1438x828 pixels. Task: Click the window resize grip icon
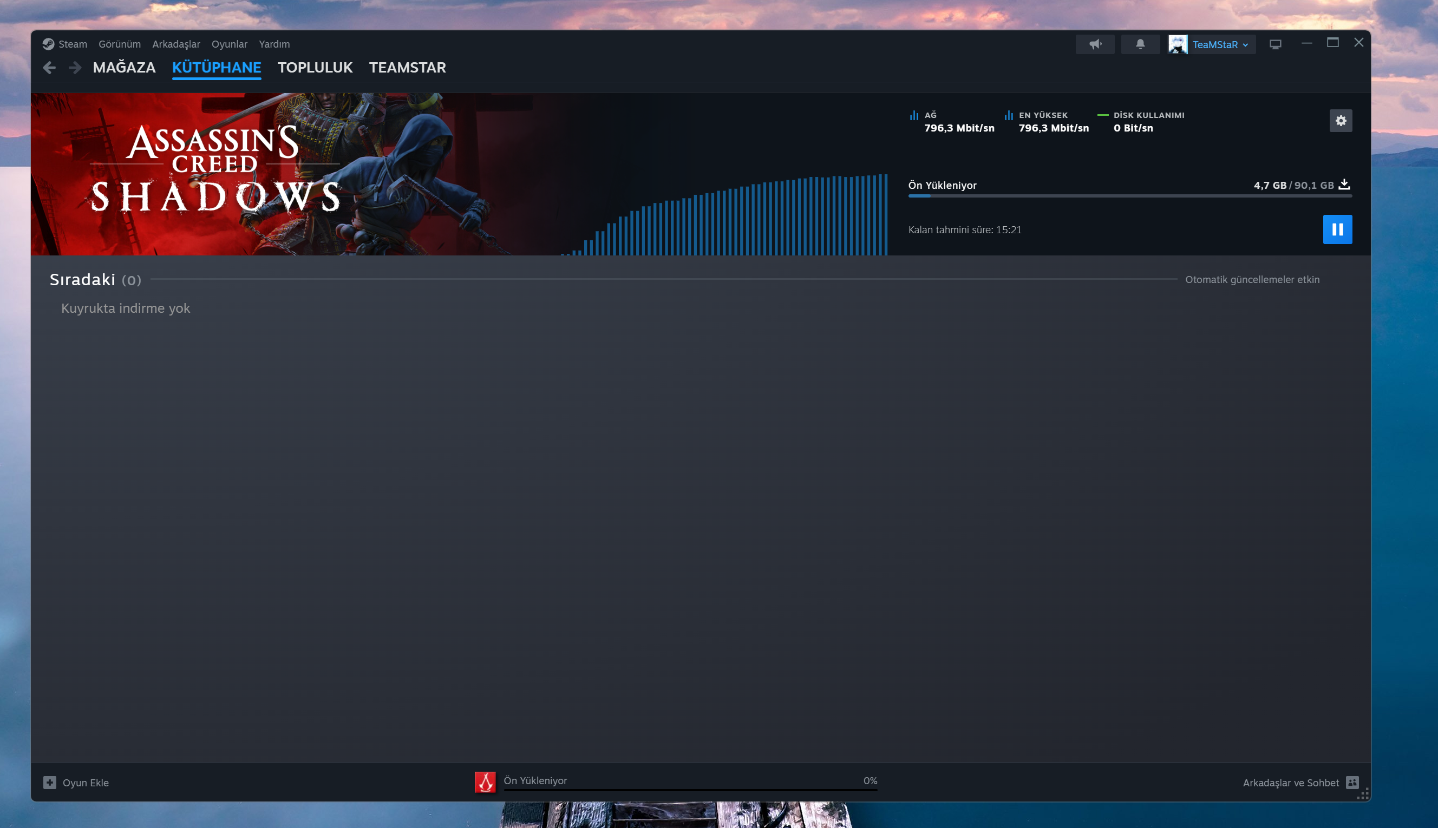coord(1363,794)
